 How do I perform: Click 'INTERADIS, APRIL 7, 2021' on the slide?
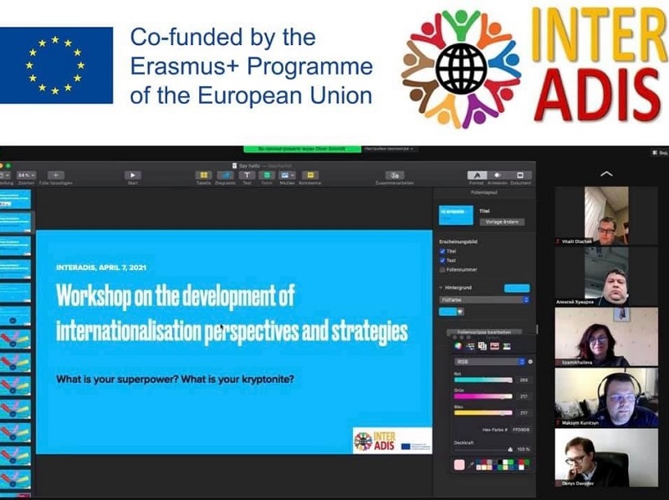(x=101, y=268)
